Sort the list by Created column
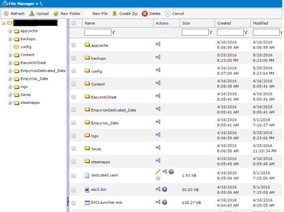This screenshot has height=212, width=284. [x=224, y=23]
